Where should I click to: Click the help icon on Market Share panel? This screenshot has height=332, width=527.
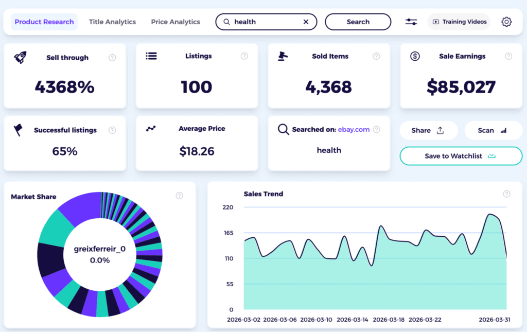[179, 196]
